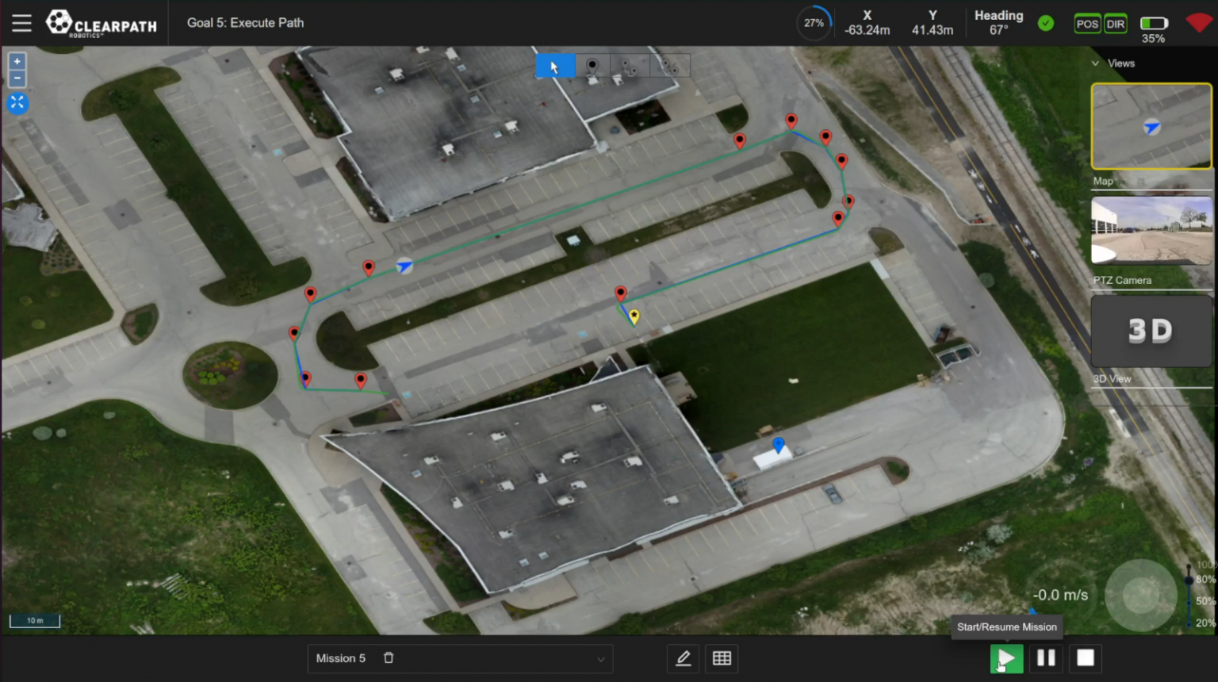Image resolution: width=1218 pixels, height=682 pixels.
Task: Select the path between waypoints tool
Action: (x=630, y=67)
